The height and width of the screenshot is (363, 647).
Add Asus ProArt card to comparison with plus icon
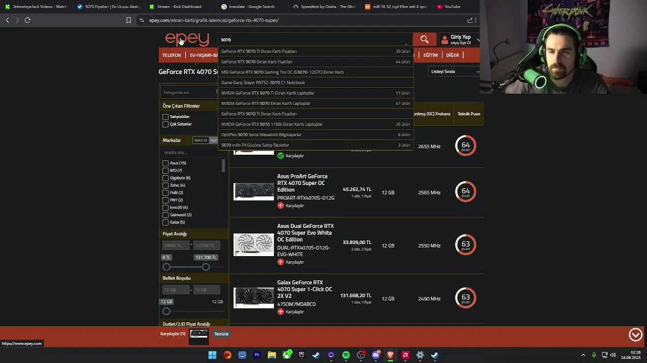click(281, 206)
